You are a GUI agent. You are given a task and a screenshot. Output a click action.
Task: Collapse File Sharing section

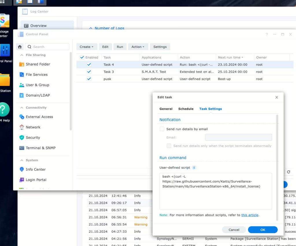coord(22,55)
